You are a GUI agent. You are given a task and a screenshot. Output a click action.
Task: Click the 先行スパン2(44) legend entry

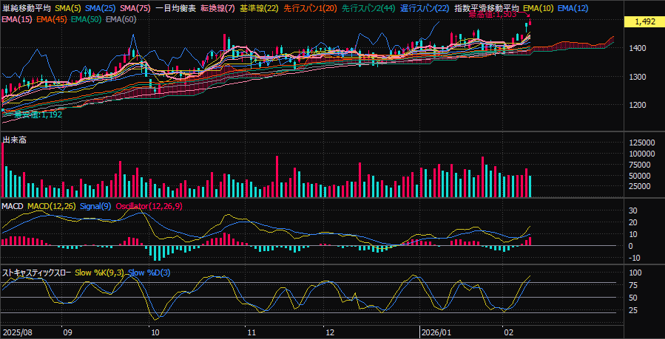click(x=368, y=8)
